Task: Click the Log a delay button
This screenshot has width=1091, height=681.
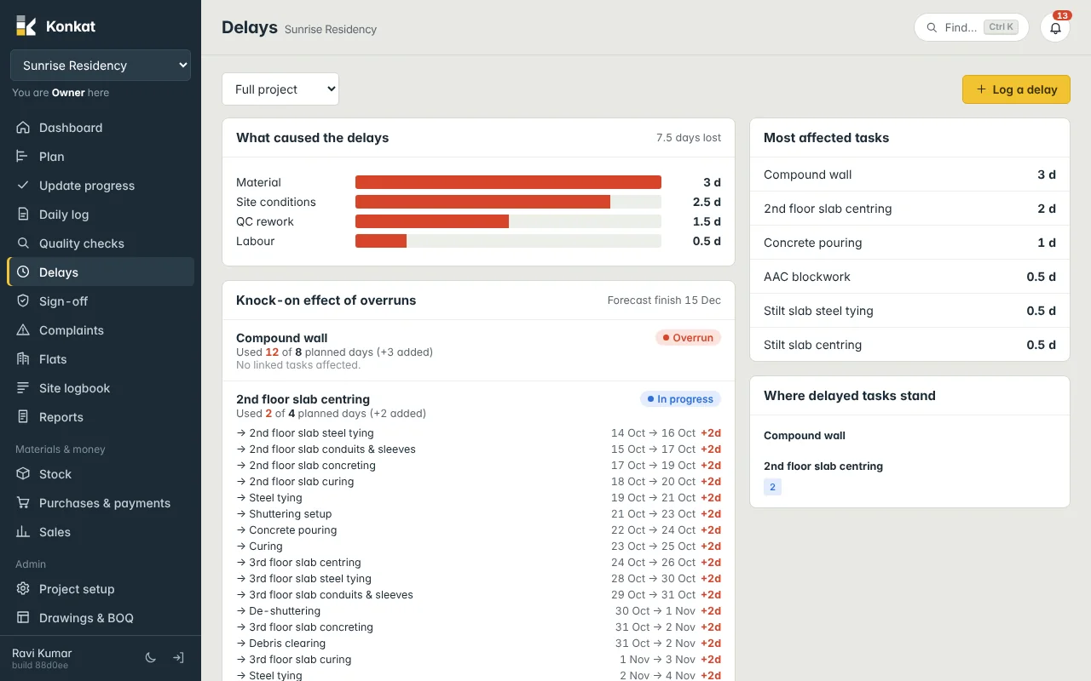Action: click(1016, 89)
